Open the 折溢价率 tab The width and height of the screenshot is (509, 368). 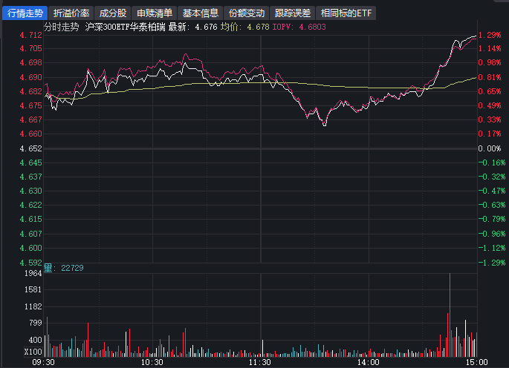click(x=72, y=13)
